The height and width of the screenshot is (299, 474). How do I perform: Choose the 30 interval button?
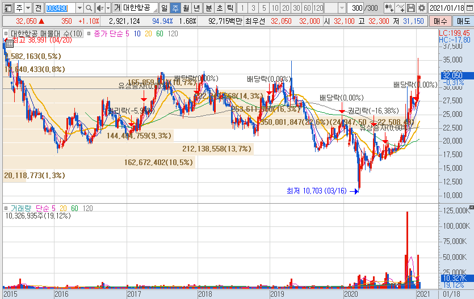tap(296, 8)
